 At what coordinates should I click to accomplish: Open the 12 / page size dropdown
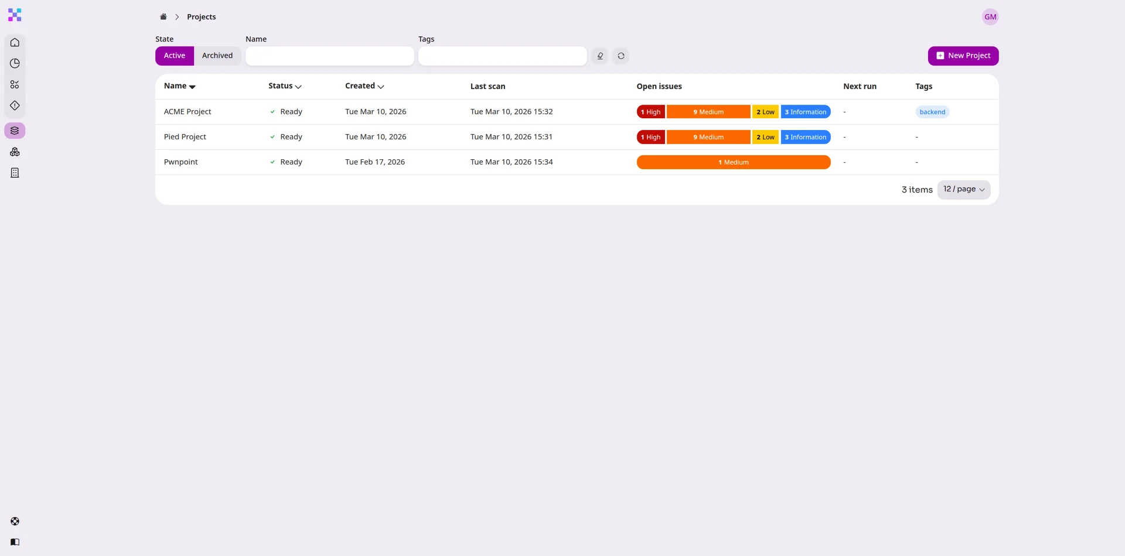pyautogui.click(x=964, y=189)
